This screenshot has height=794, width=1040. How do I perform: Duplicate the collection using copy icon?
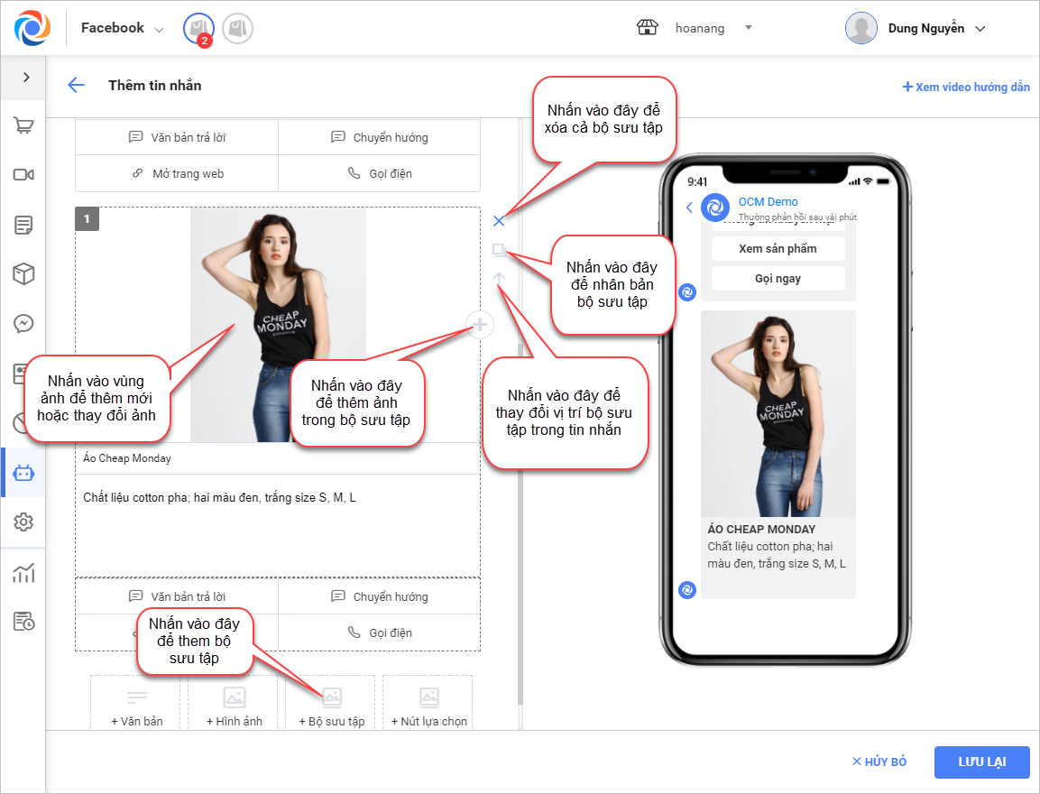(x=500, y=250)
